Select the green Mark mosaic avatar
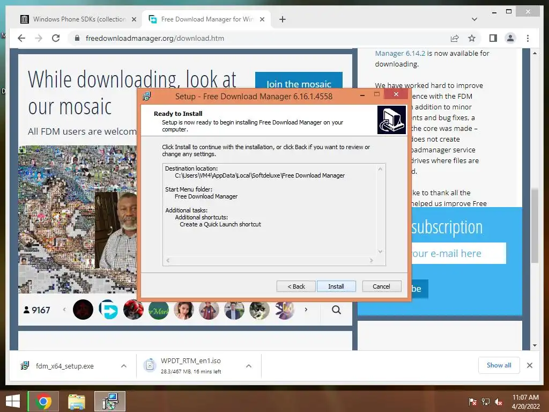 [x=159, y=310]
